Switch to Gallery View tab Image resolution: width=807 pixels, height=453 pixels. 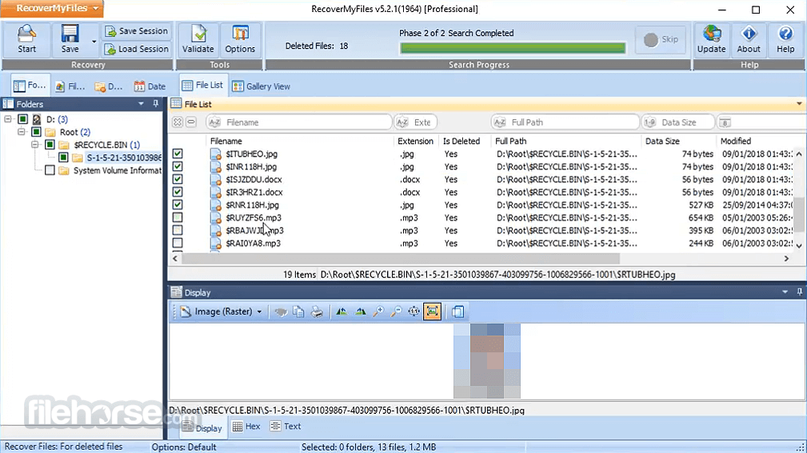262,86
